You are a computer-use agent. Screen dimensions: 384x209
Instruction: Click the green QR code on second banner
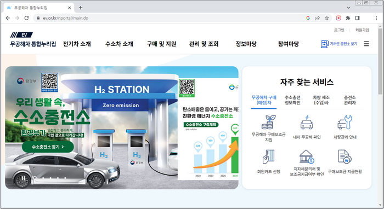[x=187, y=88]
